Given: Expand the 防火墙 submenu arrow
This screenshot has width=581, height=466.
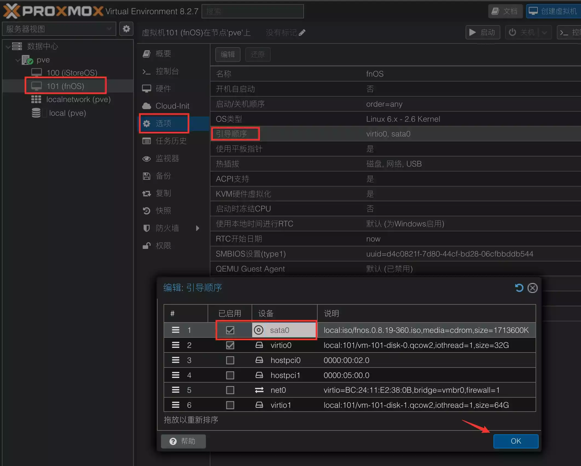Looking at the screenshot, I should (x=197, y=228).
